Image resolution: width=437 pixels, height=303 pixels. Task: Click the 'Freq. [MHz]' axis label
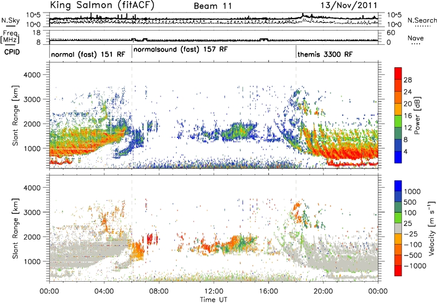(x=10, y=37)
